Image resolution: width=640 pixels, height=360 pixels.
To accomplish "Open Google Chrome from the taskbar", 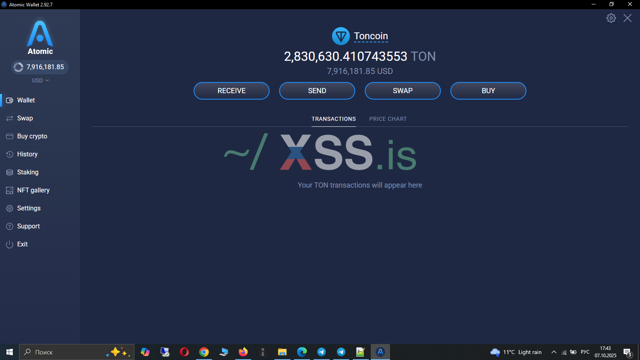I will pos(204,352).
